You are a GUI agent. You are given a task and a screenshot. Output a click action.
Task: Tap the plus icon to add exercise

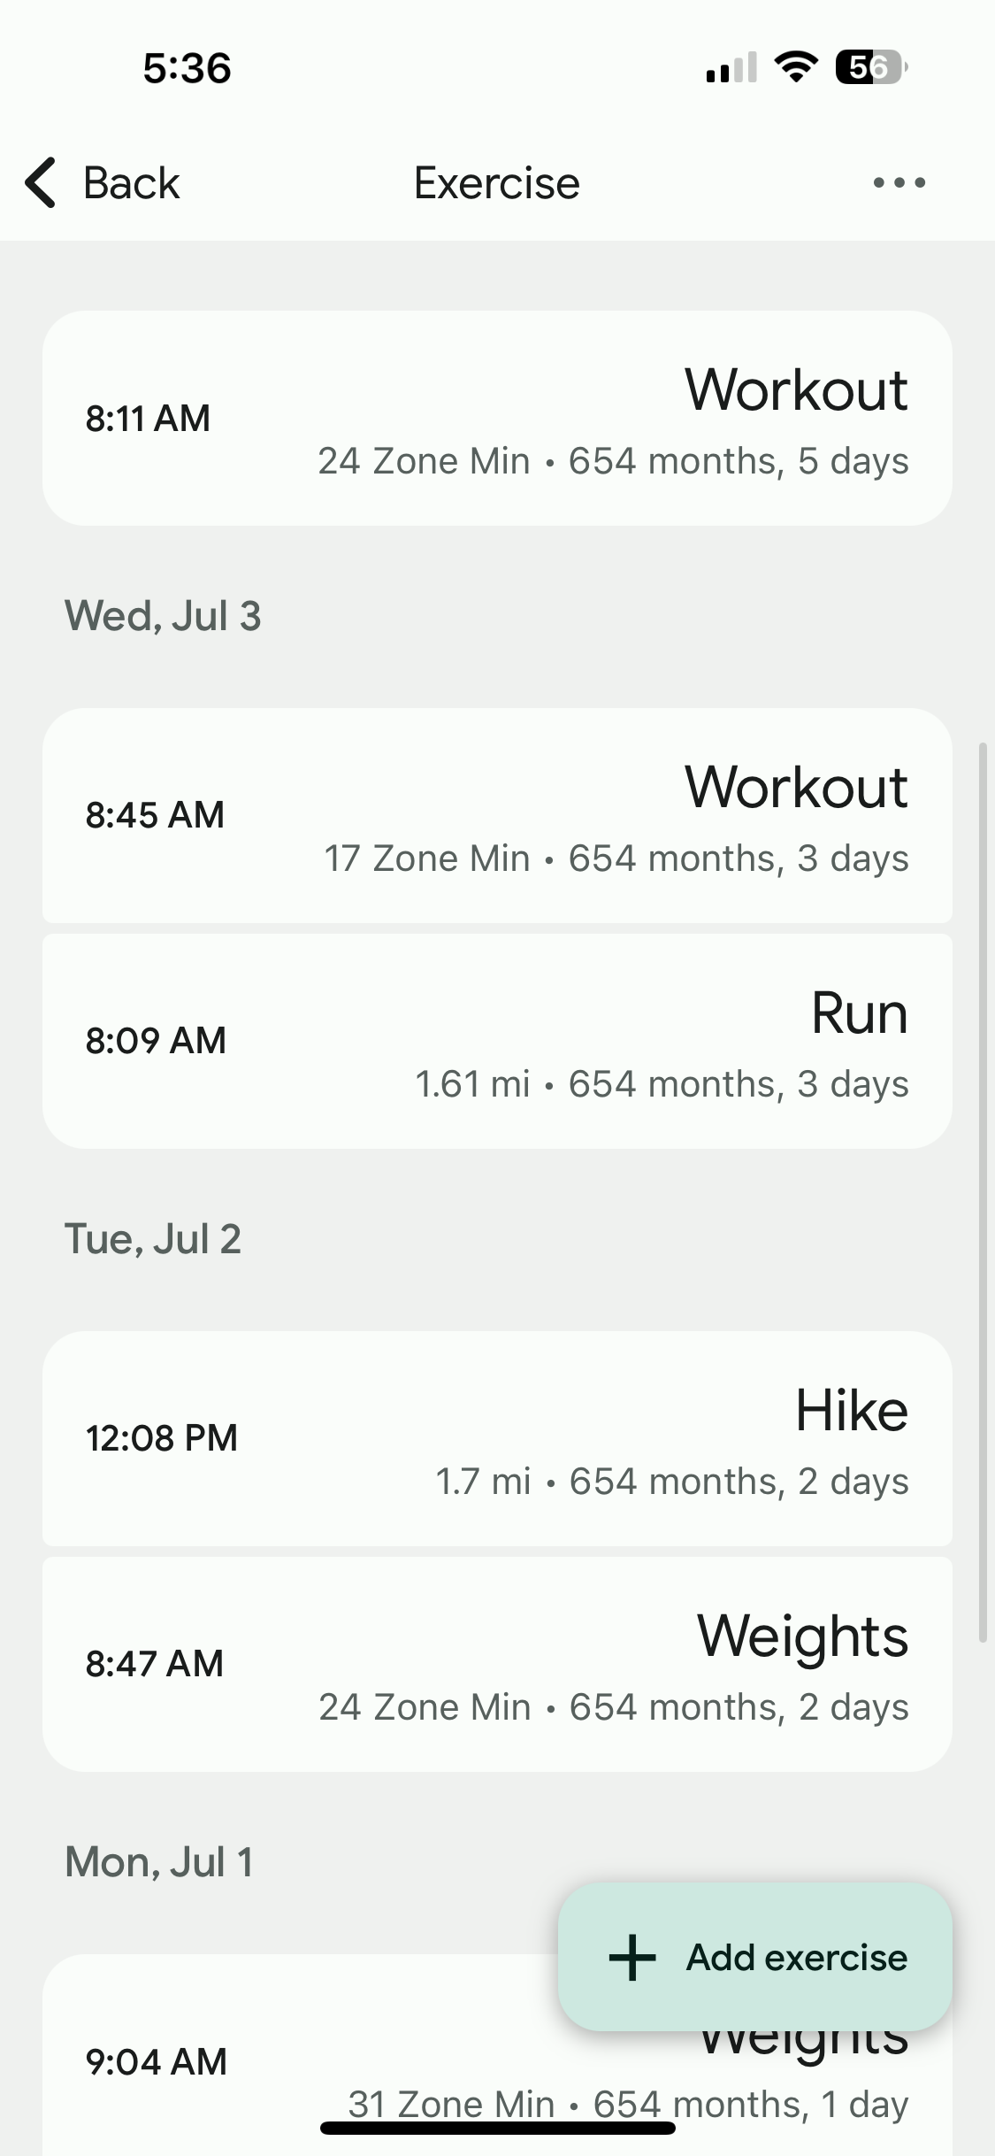[x=632, y=1957]
